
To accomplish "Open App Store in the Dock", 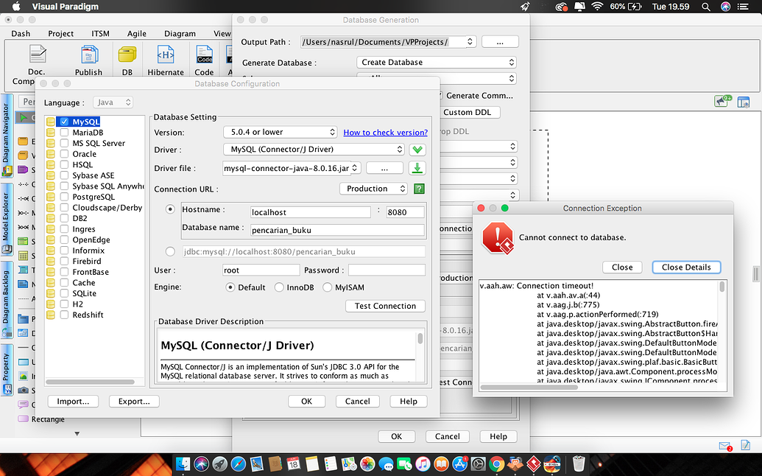I will point(459,464).
